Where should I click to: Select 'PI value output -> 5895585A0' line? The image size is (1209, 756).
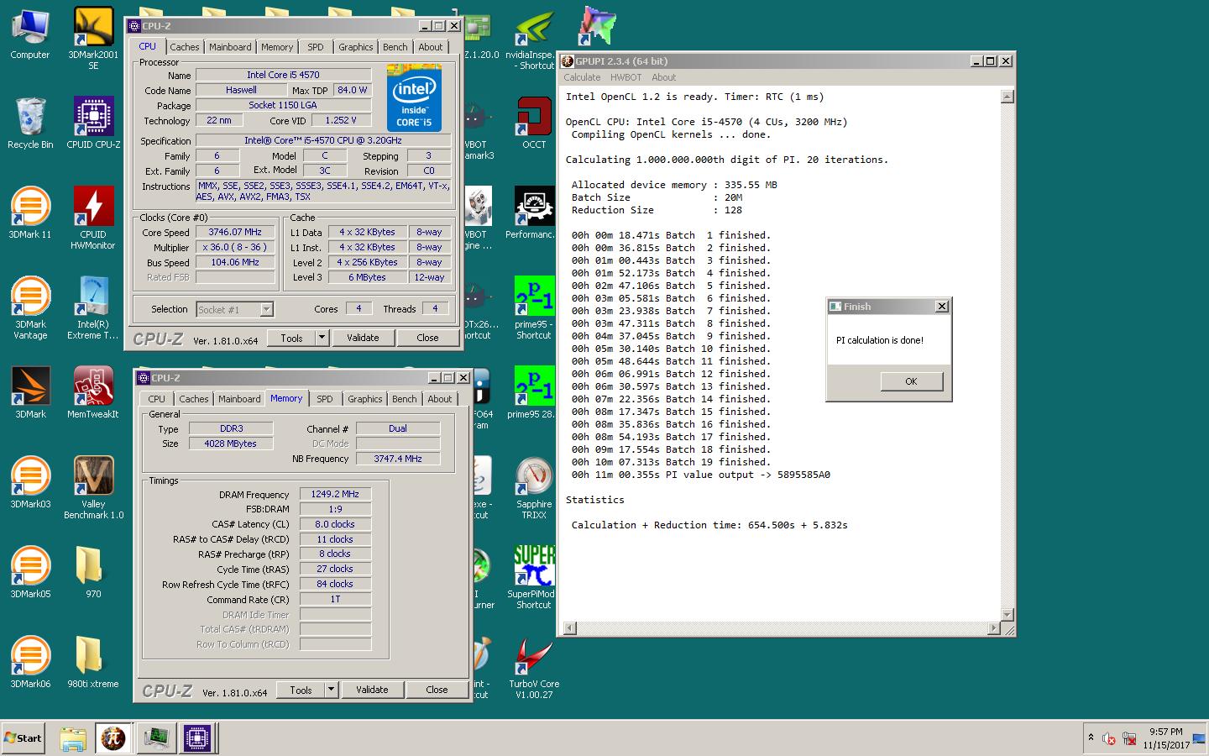coord(701,475)
